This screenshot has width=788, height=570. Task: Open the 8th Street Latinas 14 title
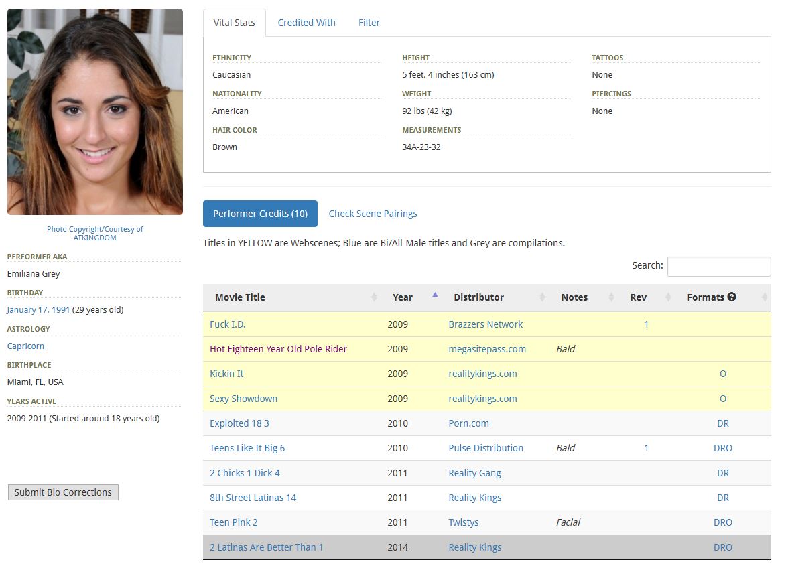(253, 498)
